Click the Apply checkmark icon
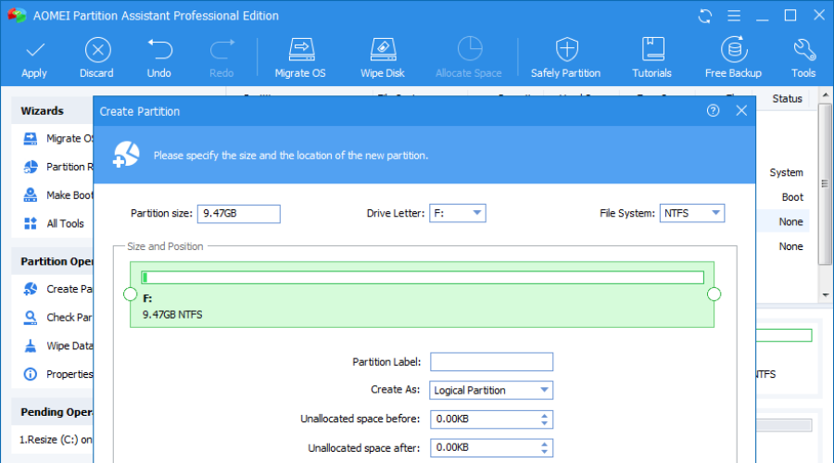The width and height of the screenshot is (834, 463). (34, 51)
